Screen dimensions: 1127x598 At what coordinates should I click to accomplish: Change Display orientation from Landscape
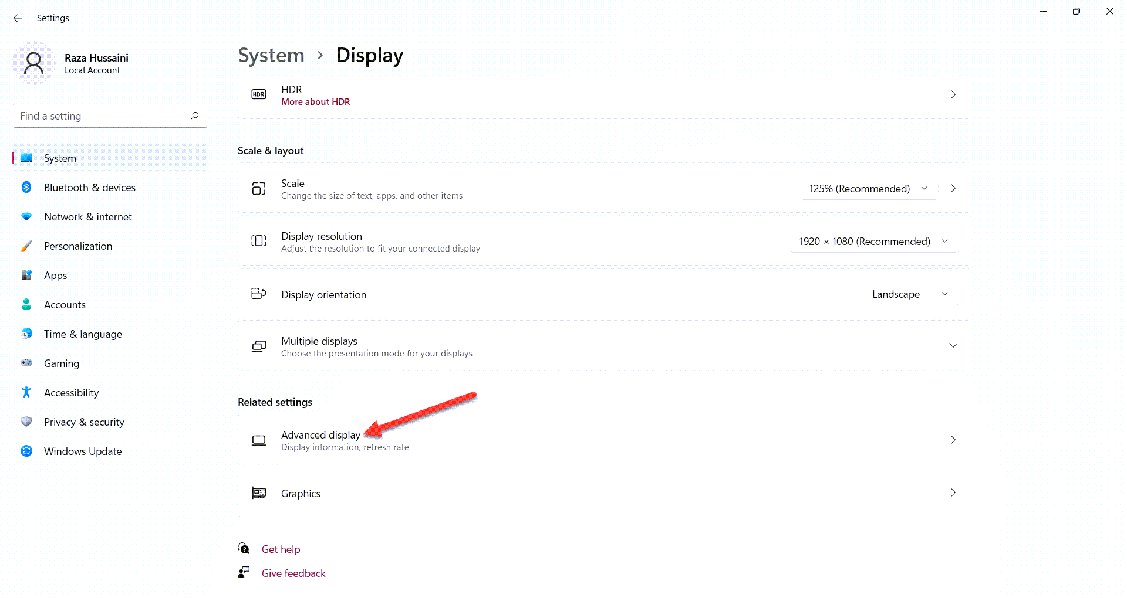click(x=910, y=294)
